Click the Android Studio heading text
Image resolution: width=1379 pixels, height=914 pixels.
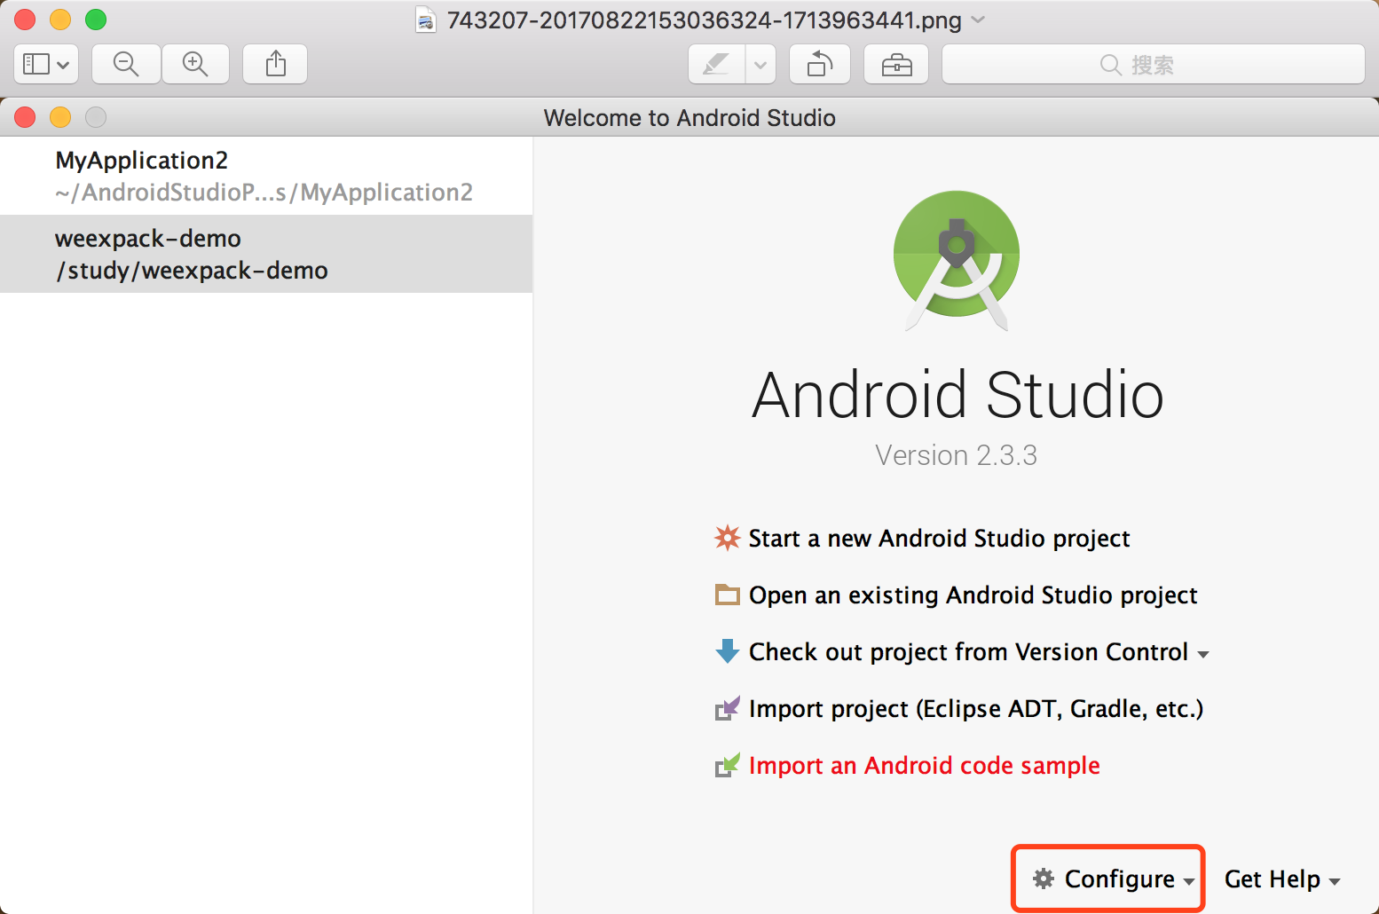click(957, 394)
